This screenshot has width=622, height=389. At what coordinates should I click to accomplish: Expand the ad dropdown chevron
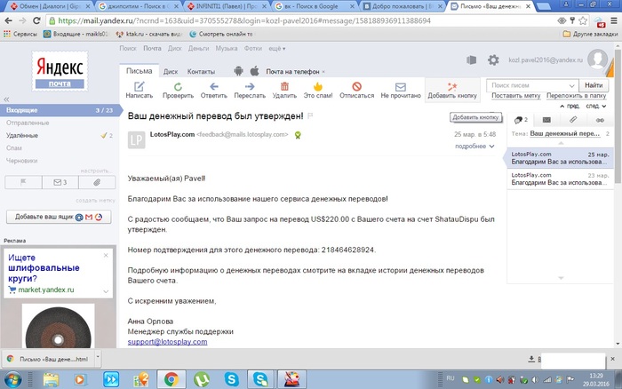tap(106, 291)
